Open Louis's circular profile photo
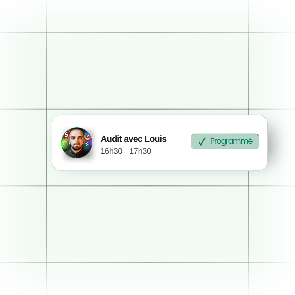 [77, 143]
